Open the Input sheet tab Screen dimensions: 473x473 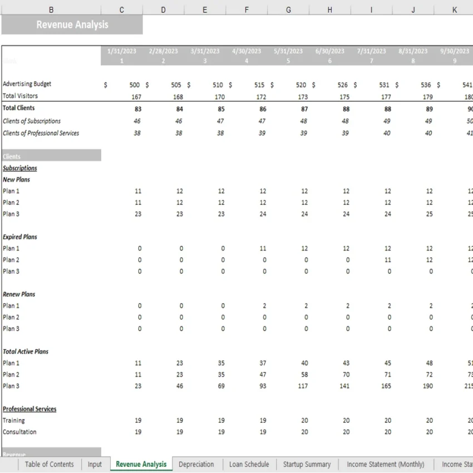(x=95, y=464)
